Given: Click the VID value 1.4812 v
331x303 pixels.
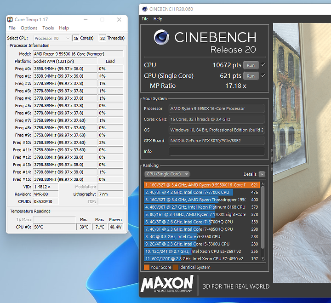Looking at the screenshot, I should click(46, 187).
